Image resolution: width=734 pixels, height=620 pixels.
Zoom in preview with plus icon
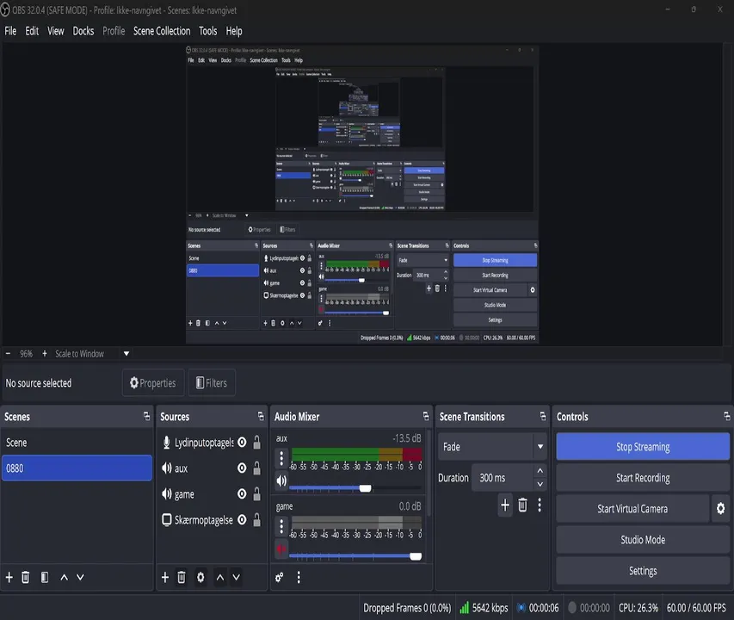(45, 354)
